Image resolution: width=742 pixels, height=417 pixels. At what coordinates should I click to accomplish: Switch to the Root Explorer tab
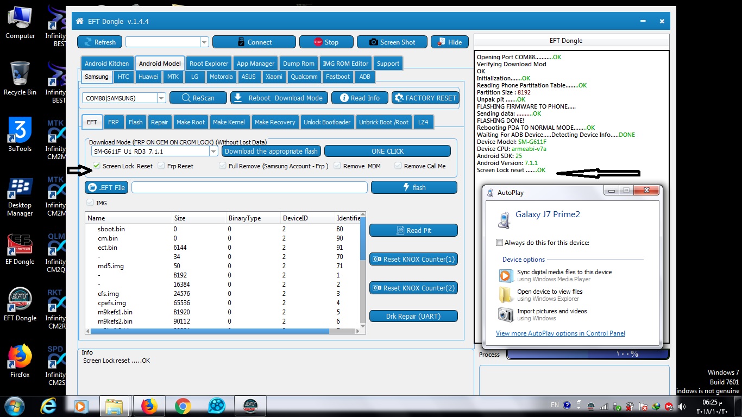point(209,64)
